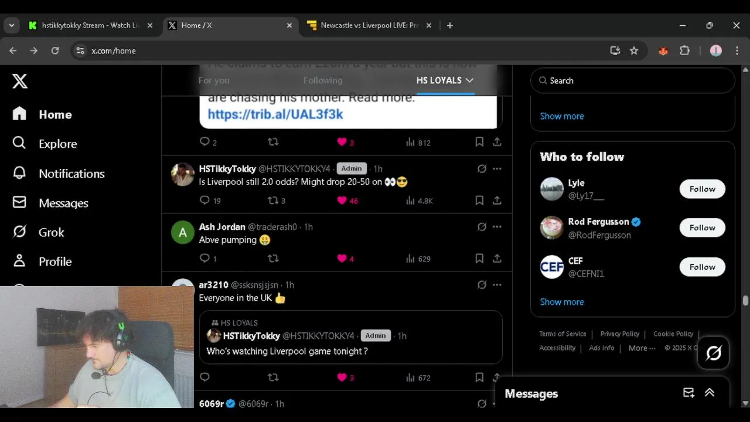
Task: Unlike ar3210's post with 672 views
Action: pyautogui.click(x=345, y=377)
